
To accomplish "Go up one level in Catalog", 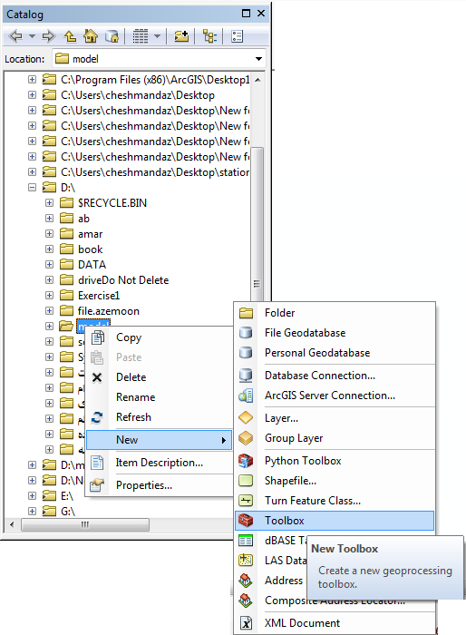I will point(70,36).
